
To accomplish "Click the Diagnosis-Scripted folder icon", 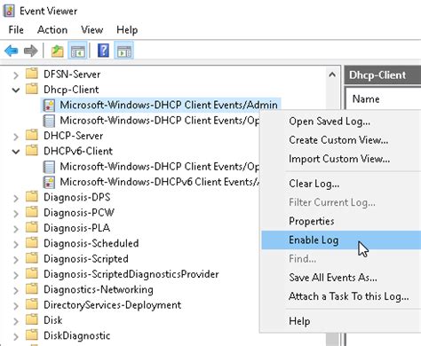I will (x=32, y=257).
